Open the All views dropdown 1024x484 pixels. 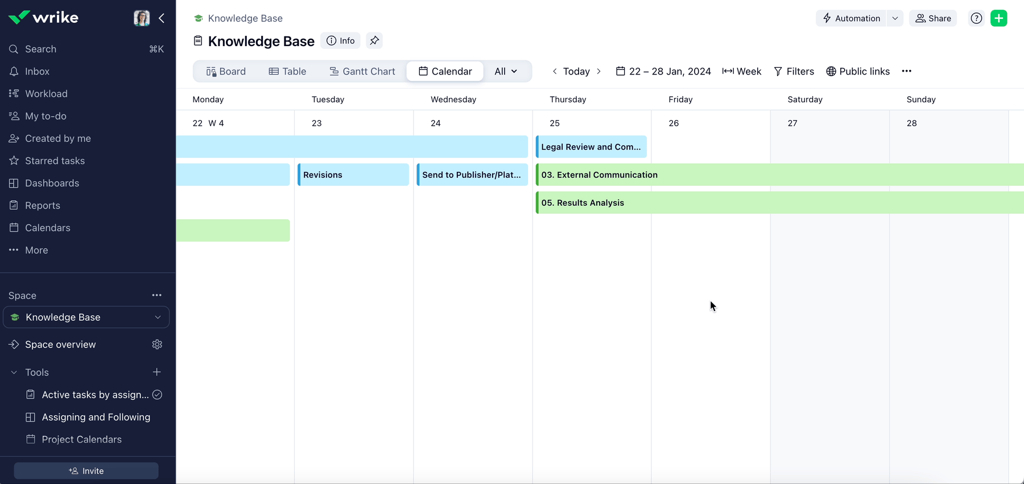click(x=506, y=71)
